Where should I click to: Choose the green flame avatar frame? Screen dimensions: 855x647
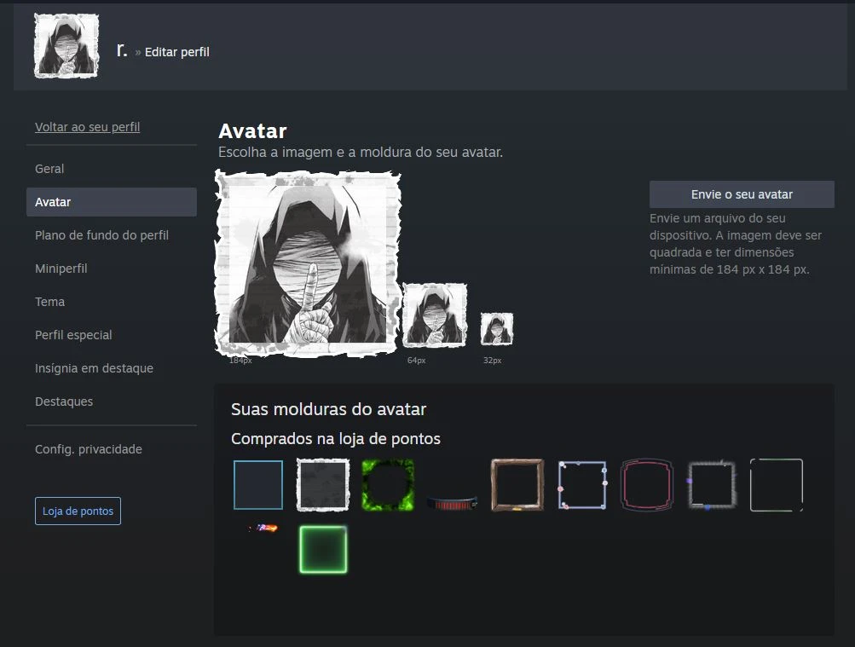388,484
